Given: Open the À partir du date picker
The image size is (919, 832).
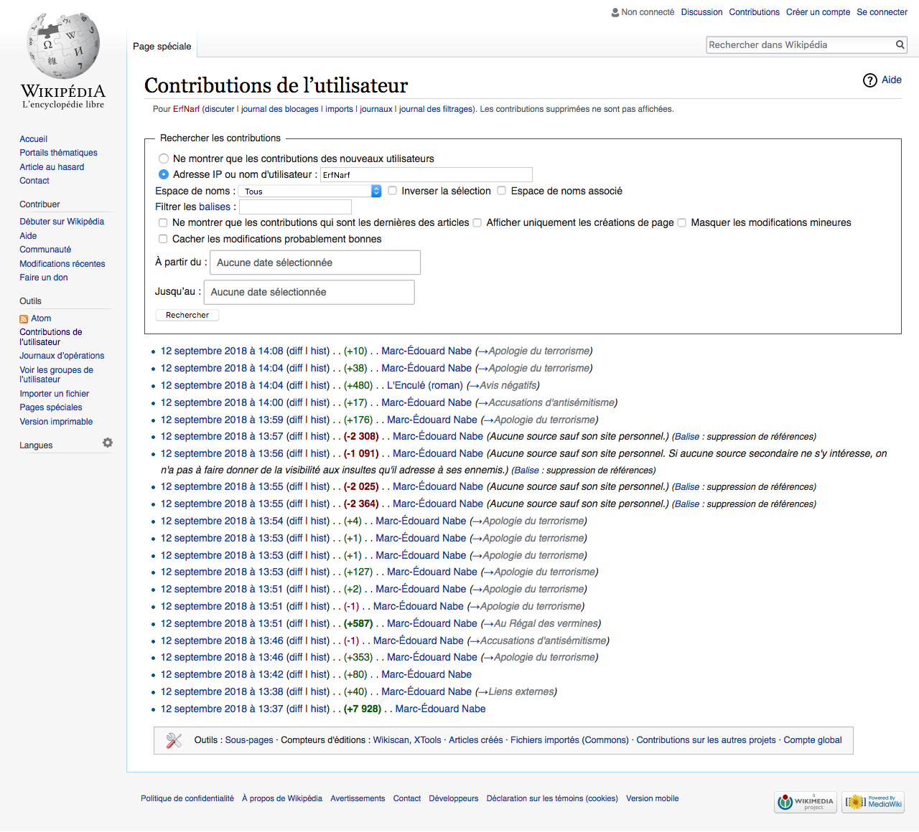Looking at the screenshot, I should click(315, 263).
